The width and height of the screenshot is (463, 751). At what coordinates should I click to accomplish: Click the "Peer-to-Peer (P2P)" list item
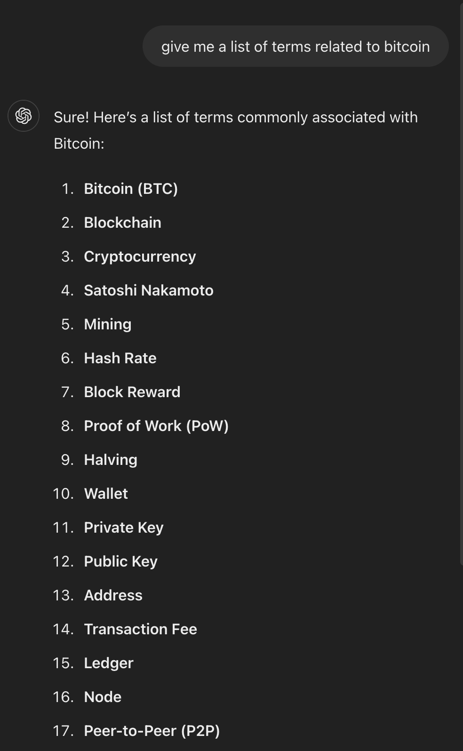coord(152,731)
